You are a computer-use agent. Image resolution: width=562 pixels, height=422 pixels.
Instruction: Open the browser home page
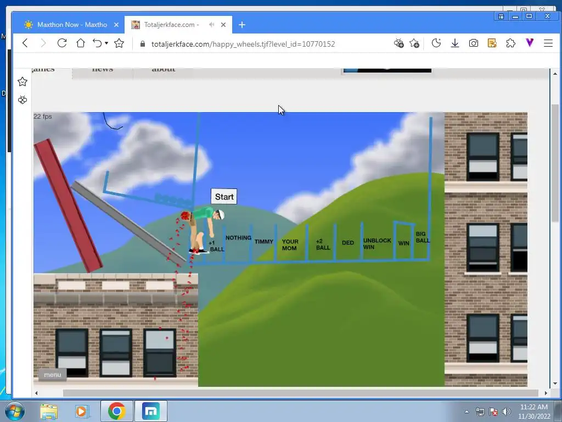[x=81, y=43]
